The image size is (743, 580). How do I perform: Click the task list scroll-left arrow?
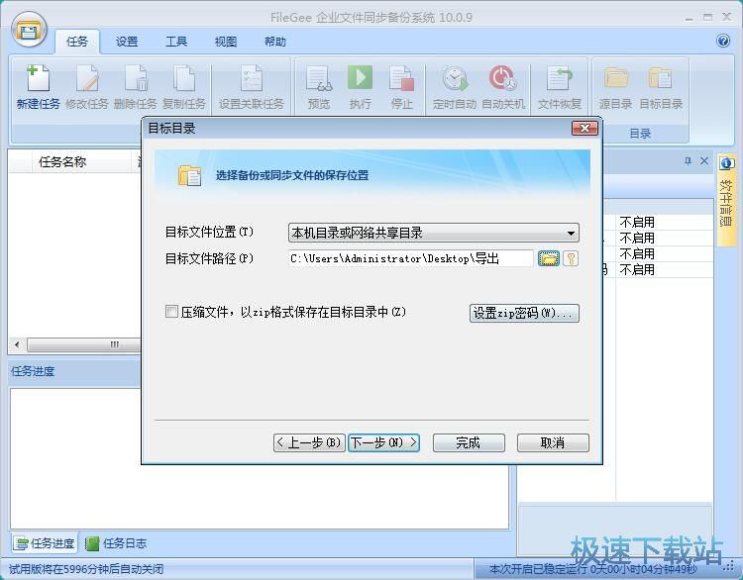[x=17, y=344]
